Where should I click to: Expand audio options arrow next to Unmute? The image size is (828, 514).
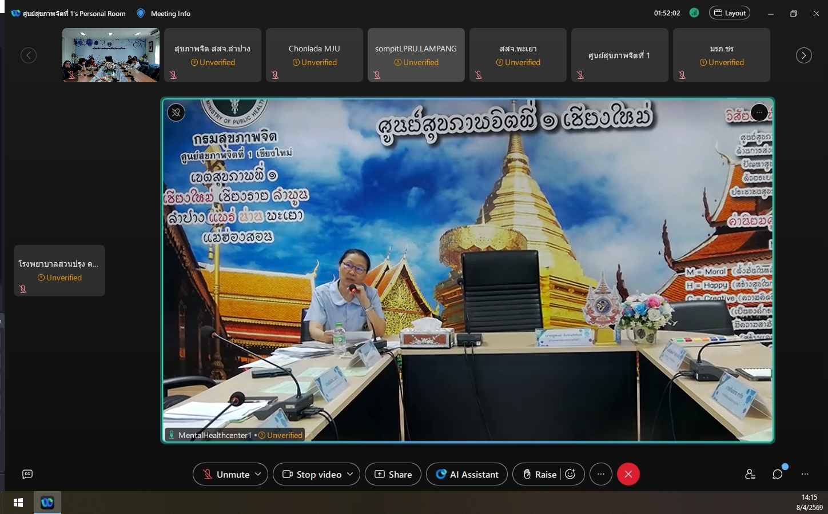click(x=258, y=474)
